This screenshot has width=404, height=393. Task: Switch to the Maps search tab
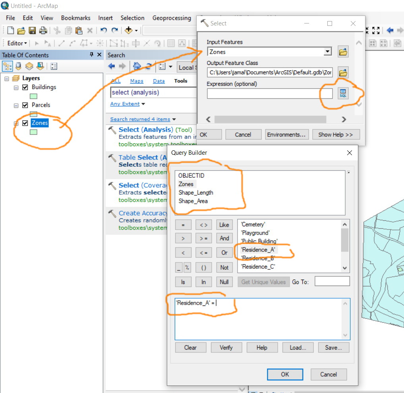(137, 81)
